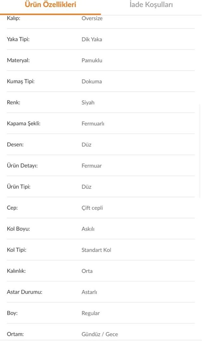
Task: Click the Askılı value for Kol Boyu
Action: pyautogui.click(x=88, y=229)
